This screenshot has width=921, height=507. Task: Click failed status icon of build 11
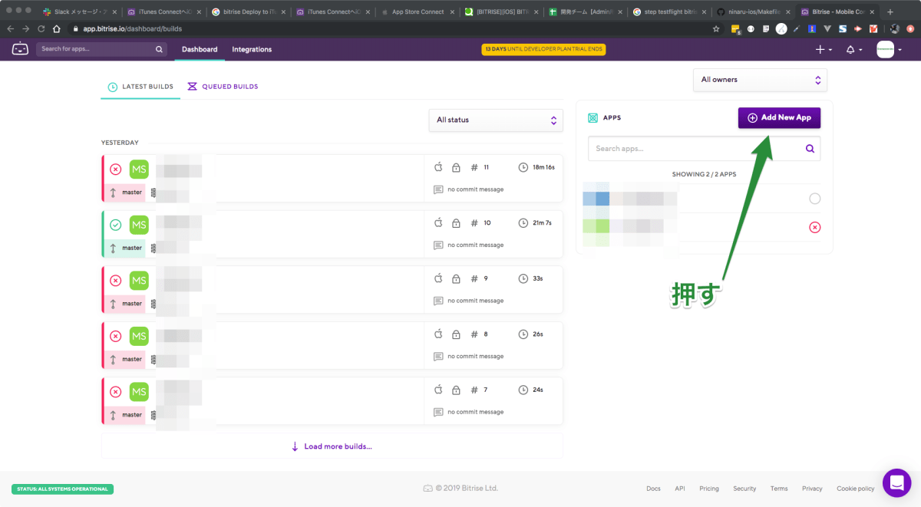pos(115,170)
